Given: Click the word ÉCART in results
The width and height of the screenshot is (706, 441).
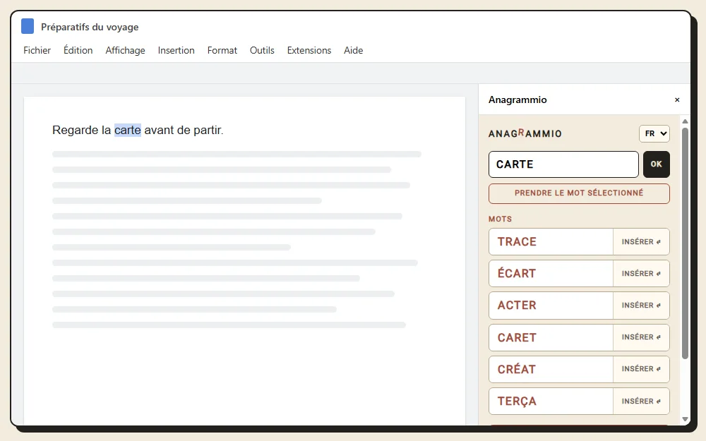Looking at the screenshot, I should point(517,273).
